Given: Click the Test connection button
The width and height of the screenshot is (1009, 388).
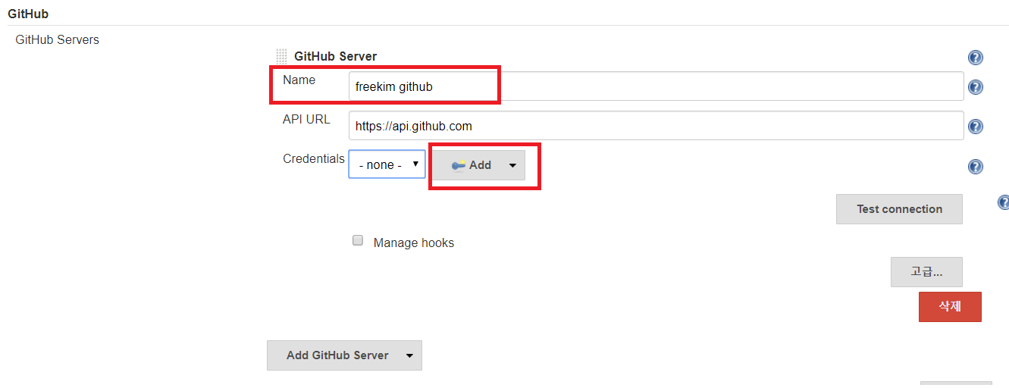Looking at the screenshot, I should (899, 209).
